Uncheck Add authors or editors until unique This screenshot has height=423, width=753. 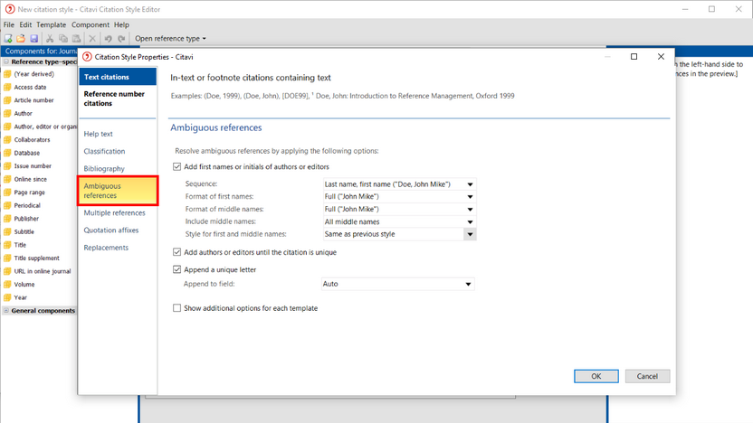176,252
